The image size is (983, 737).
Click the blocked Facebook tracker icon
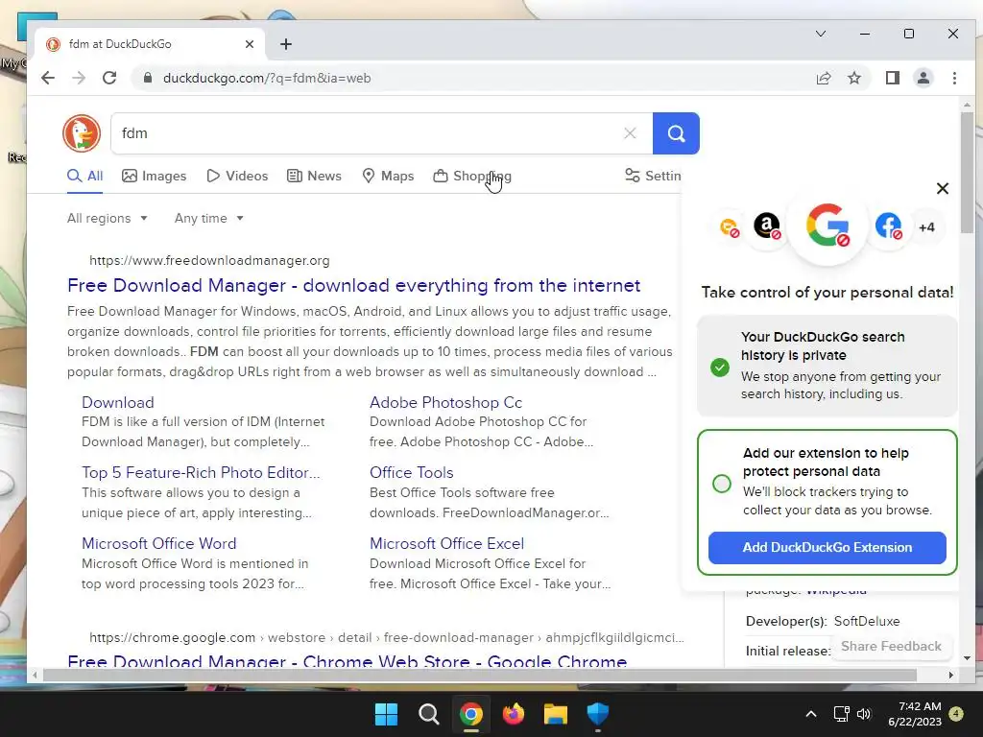[x=888, y=226]
